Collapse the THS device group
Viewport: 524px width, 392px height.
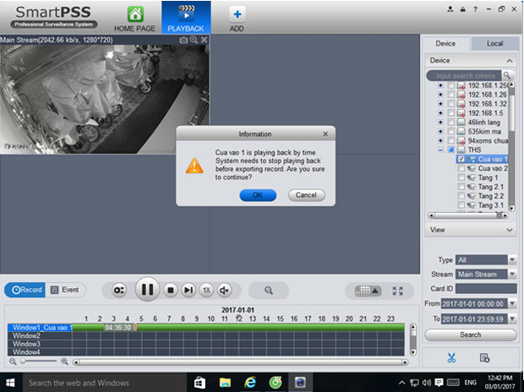(x=439, y=150)
